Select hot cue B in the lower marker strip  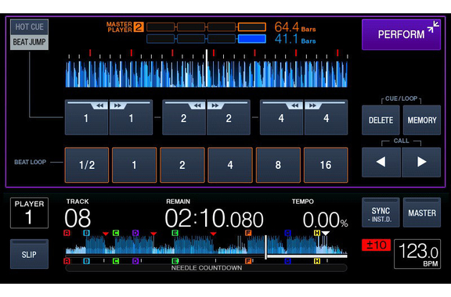point(86,261)
